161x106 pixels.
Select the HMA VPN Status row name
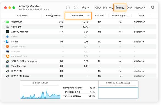coord(20,76)
